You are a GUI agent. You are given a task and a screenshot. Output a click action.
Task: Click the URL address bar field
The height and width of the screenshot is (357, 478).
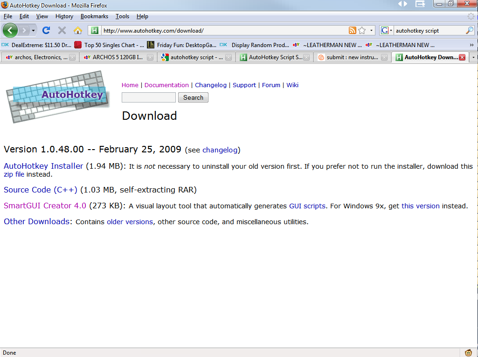pos(224,30)
